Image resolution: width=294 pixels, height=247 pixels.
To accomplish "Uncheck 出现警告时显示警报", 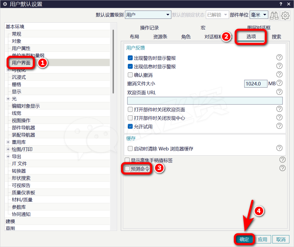I will click(x=130, y=58).
